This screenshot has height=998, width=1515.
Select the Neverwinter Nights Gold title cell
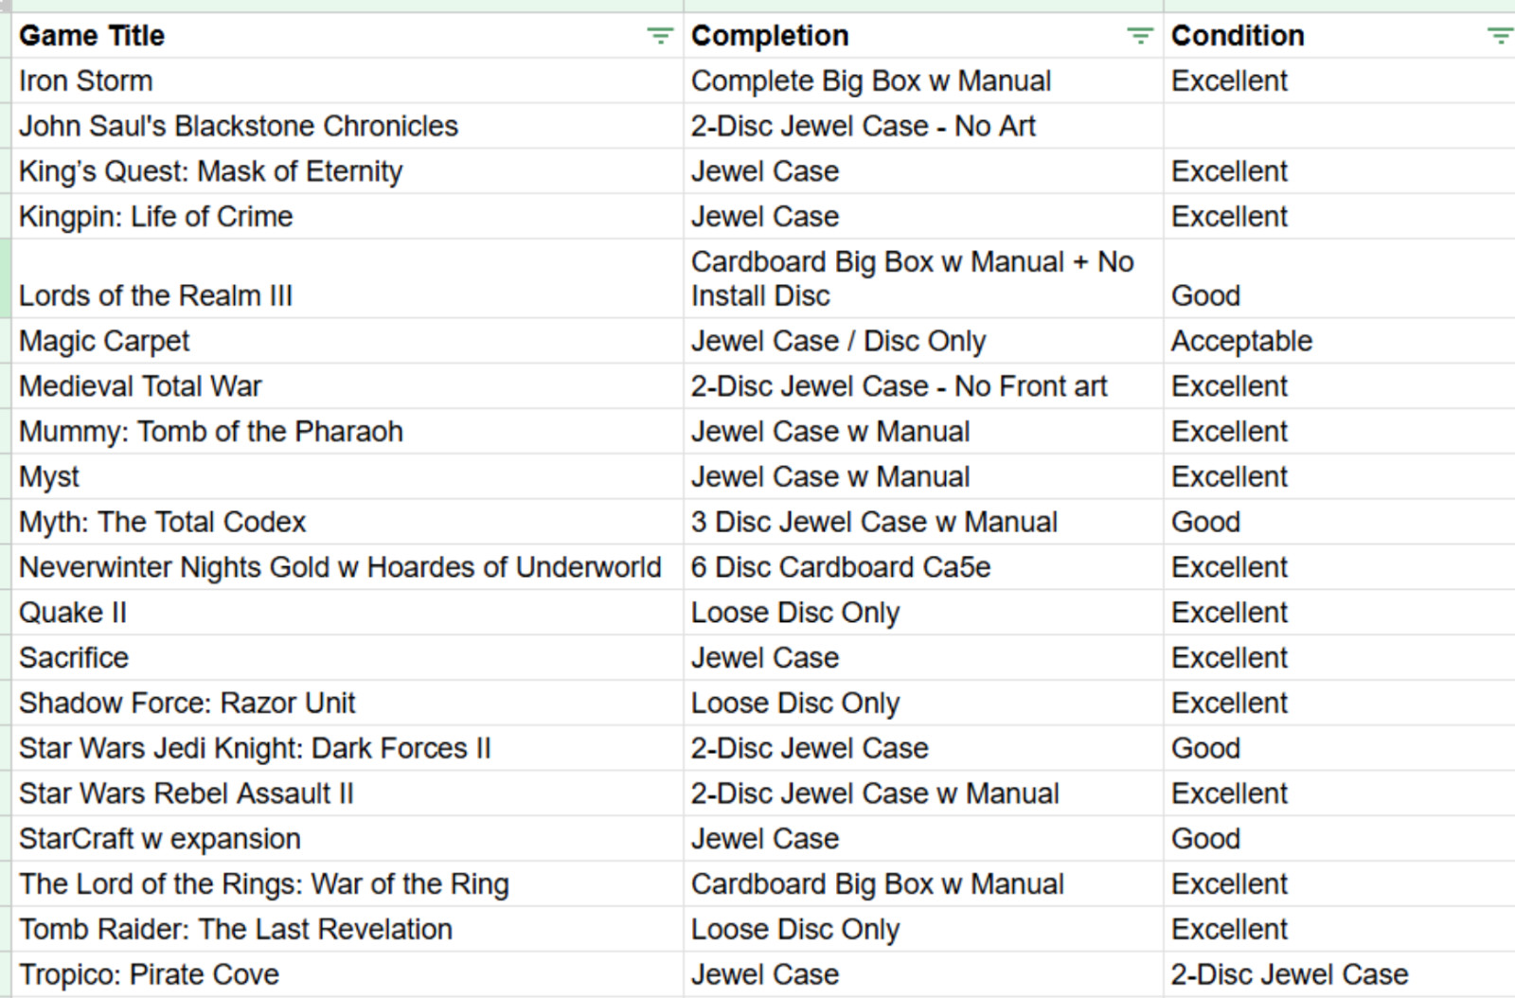(x=348, y=567)
